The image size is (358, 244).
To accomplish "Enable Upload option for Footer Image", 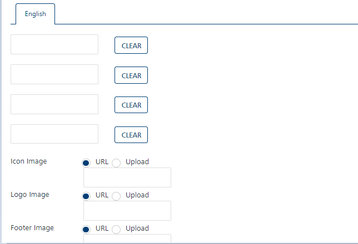I will (x=116, y=229).
